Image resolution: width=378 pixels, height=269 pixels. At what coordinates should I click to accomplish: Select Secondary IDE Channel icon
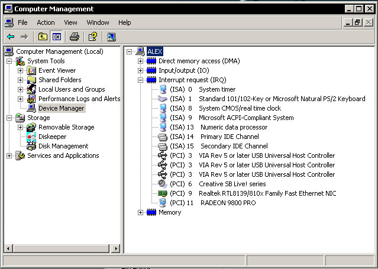click(x=163, y=146)
